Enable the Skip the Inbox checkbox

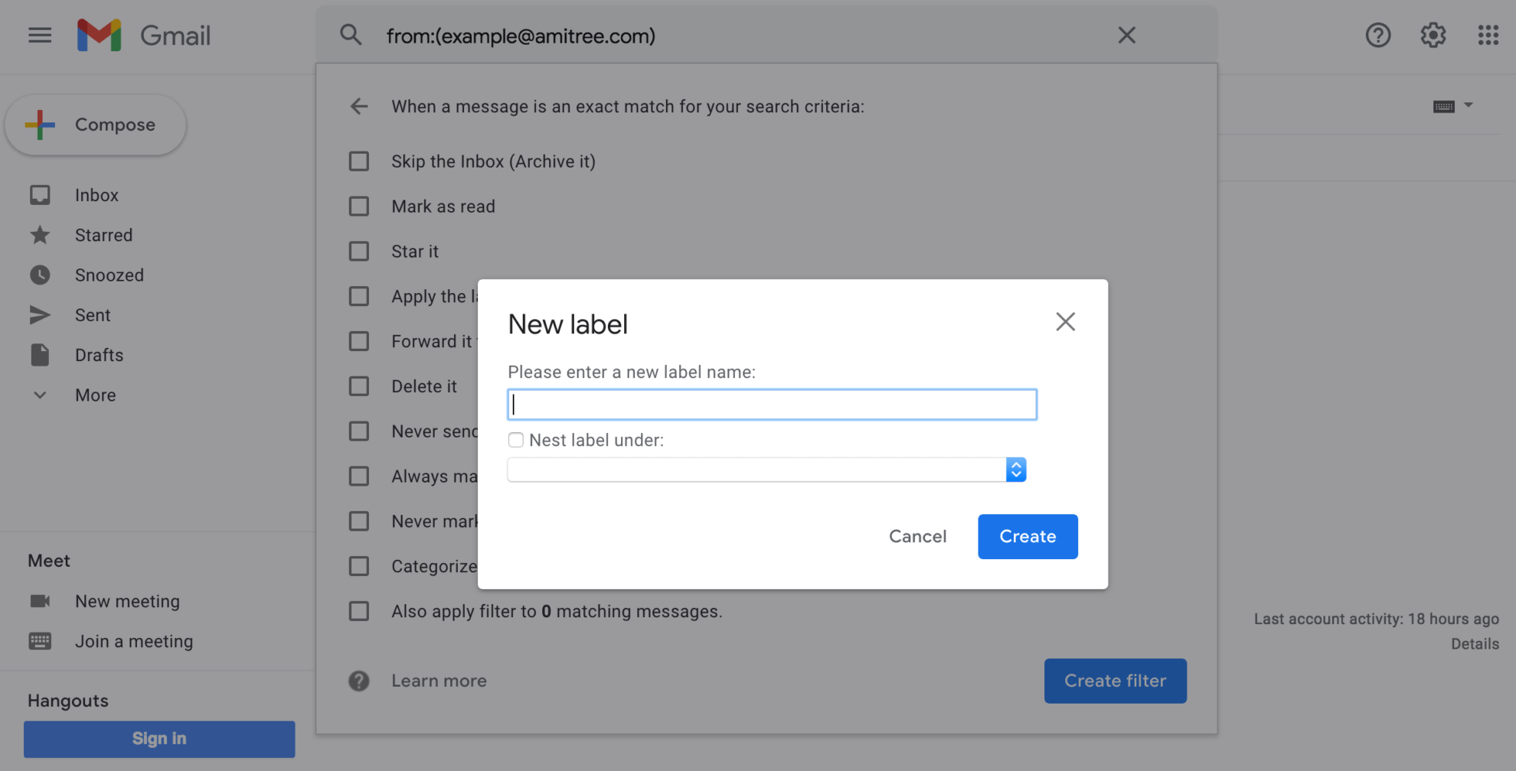359,161
